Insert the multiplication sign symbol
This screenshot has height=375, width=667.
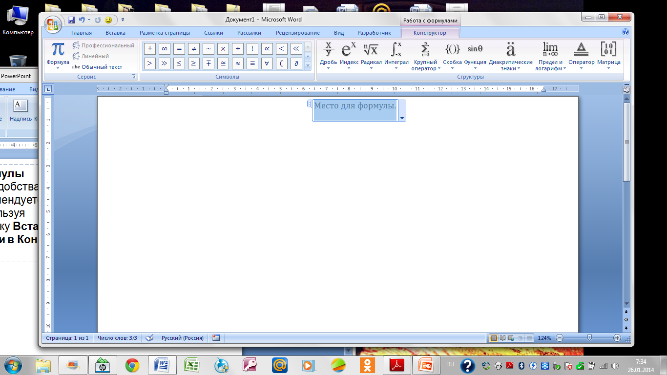[x=223, y=48]
